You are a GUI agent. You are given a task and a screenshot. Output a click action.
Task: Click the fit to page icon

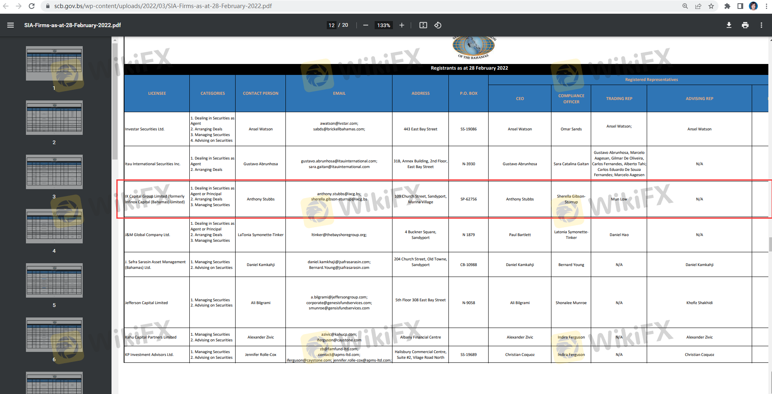[423, 25]
